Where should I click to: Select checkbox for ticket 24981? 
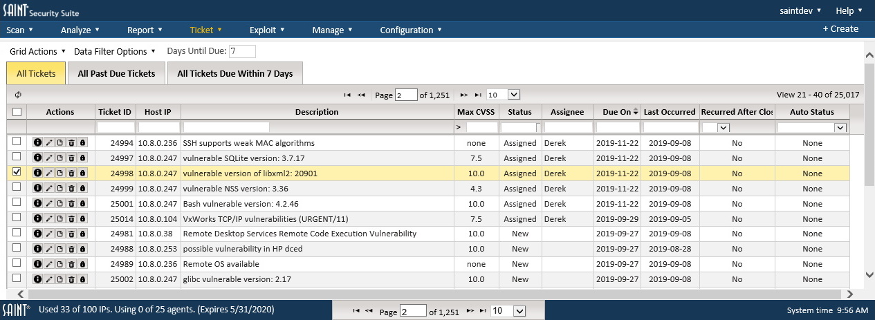(x=17, y=232)
